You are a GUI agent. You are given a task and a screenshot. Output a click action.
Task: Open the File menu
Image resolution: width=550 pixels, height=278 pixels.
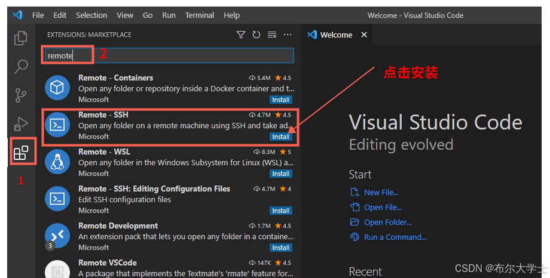pos(38,16)
